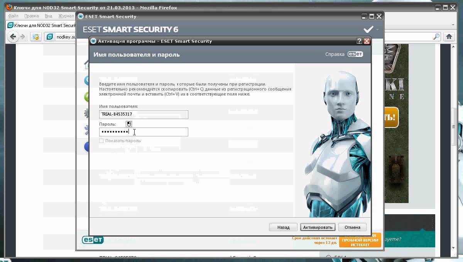The width and height of the screenshot is (463, 262).
Task: Click the question mark help button
Action: coord(359,41)
